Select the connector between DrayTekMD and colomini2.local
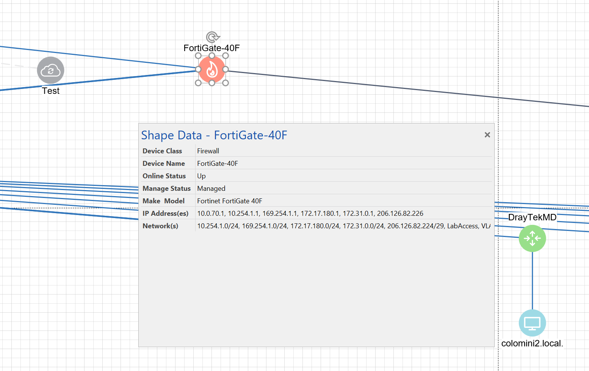 [x=532, y=280]
